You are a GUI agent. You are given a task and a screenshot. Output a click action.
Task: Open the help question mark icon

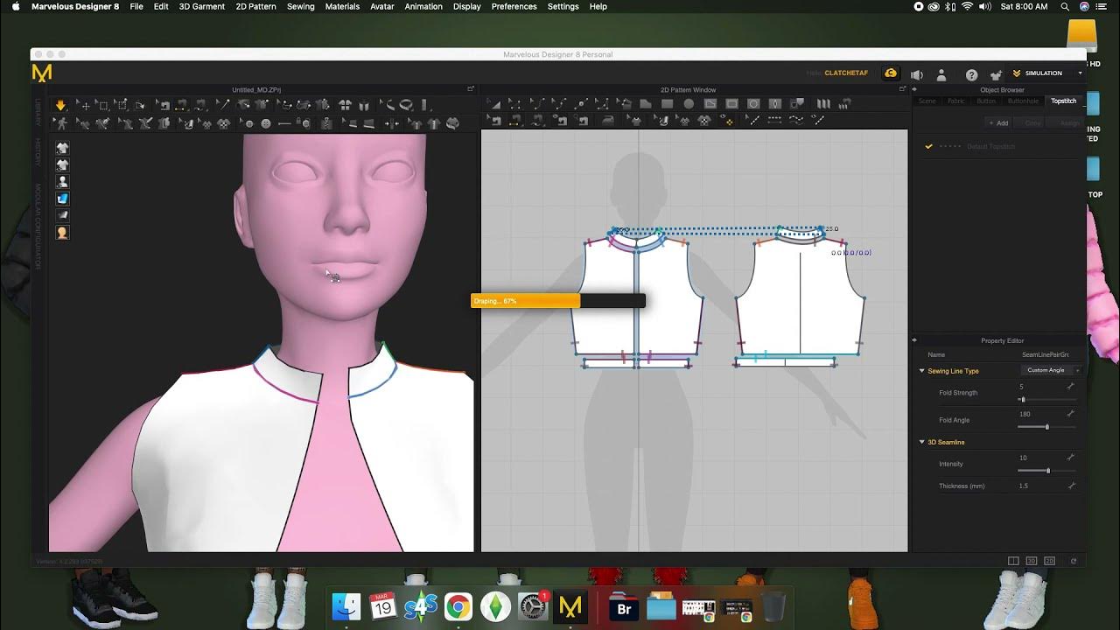(x=971, y=74)
